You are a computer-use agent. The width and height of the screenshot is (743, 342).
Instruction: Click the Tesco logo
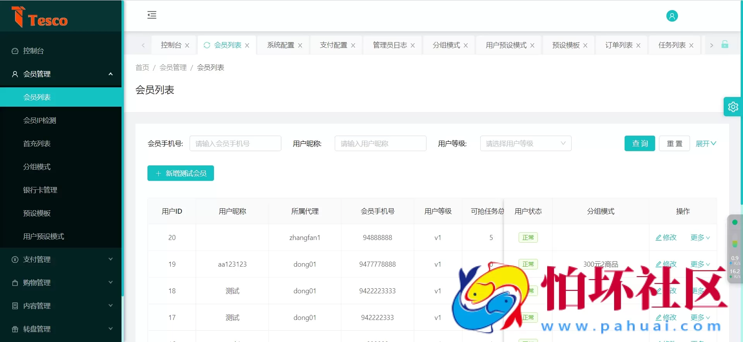[x=39, y=17]
